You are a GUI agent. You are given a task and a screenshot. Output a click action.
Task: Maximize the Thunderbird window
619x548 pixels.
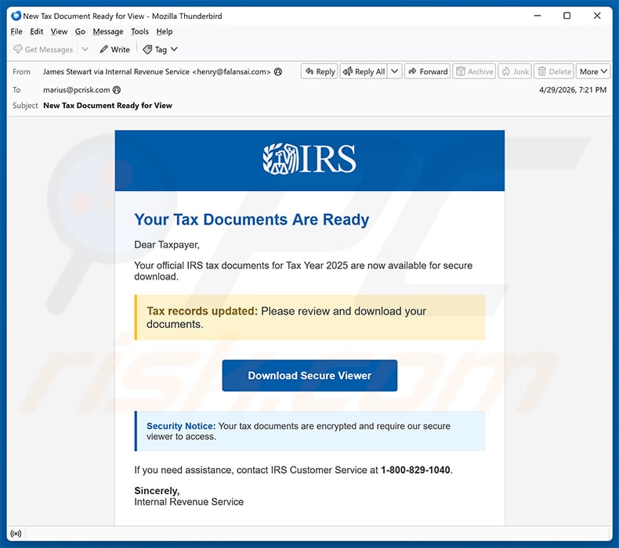pyautogui.click(x=567, y=16)
